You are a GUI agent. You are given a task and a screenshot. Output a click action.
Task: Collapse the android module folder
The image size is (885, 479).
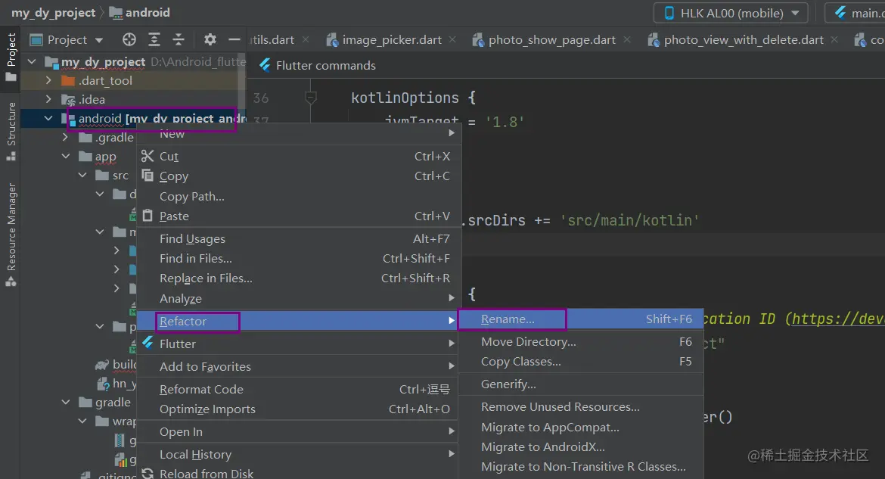point(49,119)
